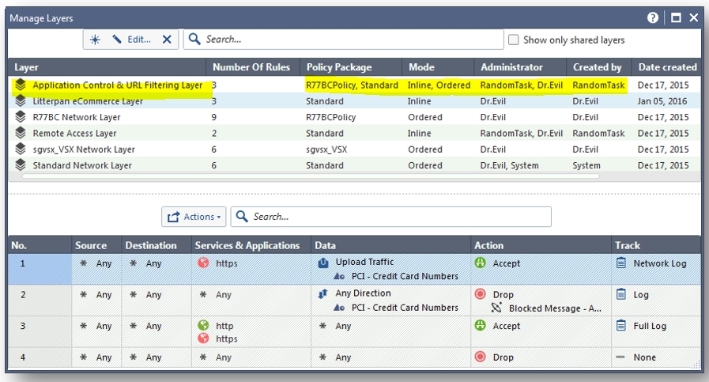Click the Delete X icon in toolbar
This screenshot has width=709, height=382.
click(167, 40)
